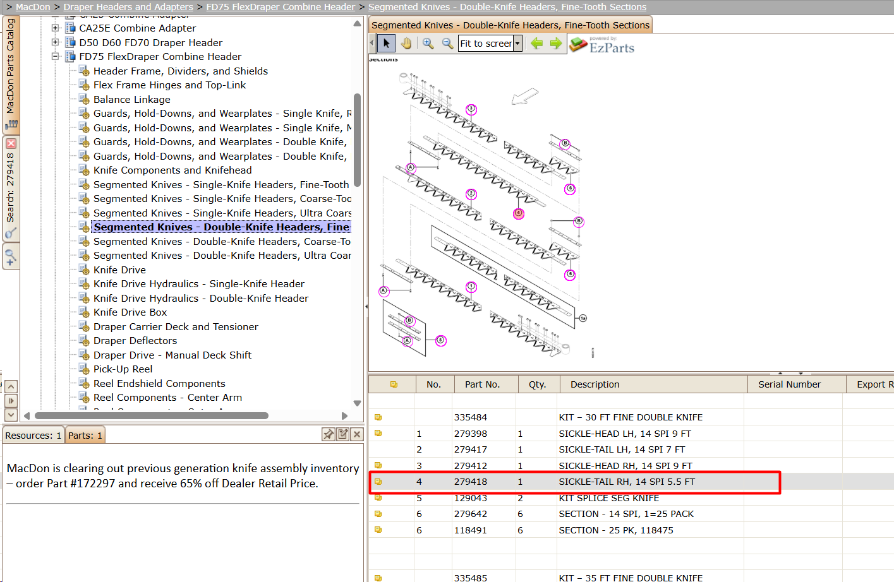Collapse the FD75 FlexDraper Combine Header node

(x=55, y=56)
